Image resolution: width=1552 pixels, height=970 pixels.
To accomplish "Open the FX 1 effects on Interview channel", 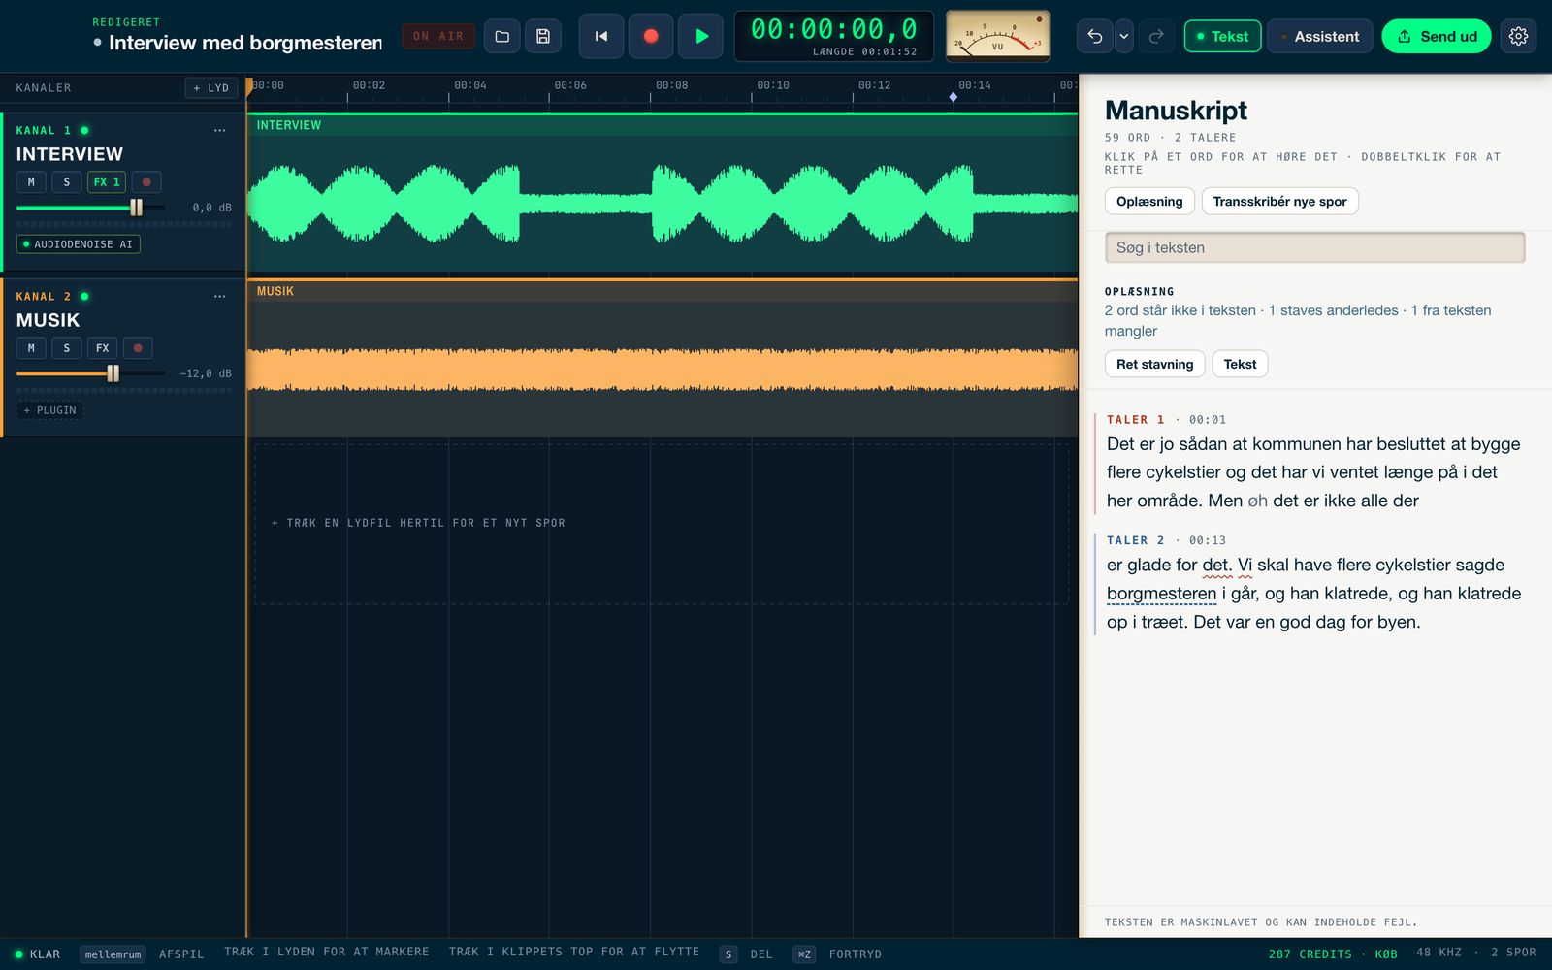I will [107, 182].
